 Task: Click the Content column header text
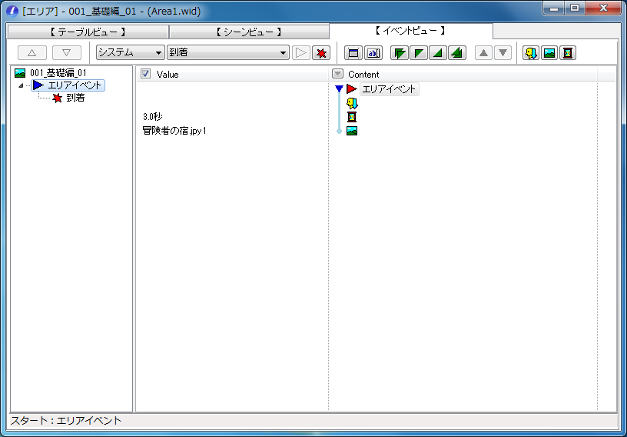[363, 74]
